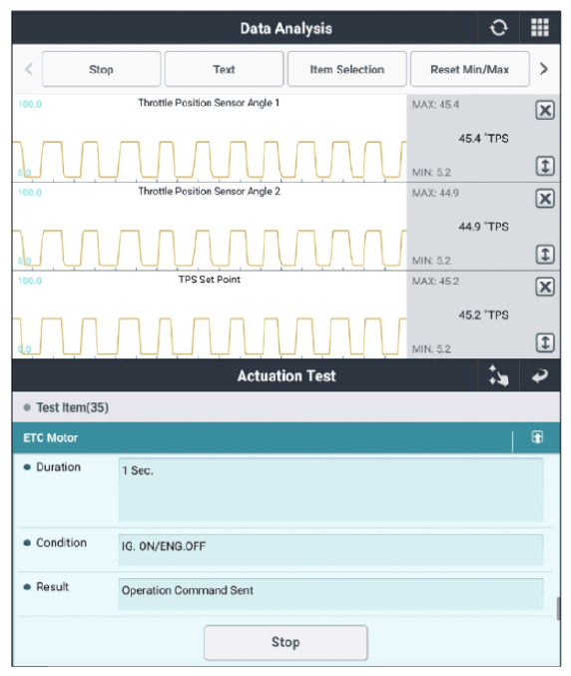571x676 pixels.
Task: Click the refresh icon in Data Analysis header
Action: [x=498, y=28]
